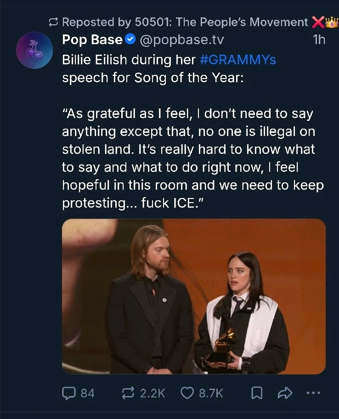Click the Pop Base display name
Image resolution: width=339 pixels, height=419 pixels.
(x=92, y=40)
